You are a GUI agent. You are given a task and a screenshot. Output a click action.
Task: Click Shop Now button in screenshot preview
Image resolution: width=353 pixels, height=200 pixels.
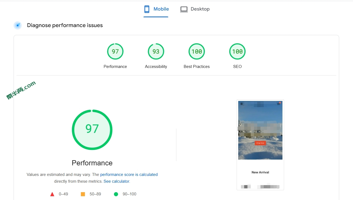tap(260, 143)
